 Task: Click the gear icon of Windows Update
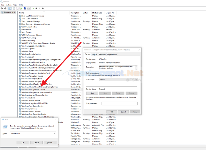tap(20, 49)
